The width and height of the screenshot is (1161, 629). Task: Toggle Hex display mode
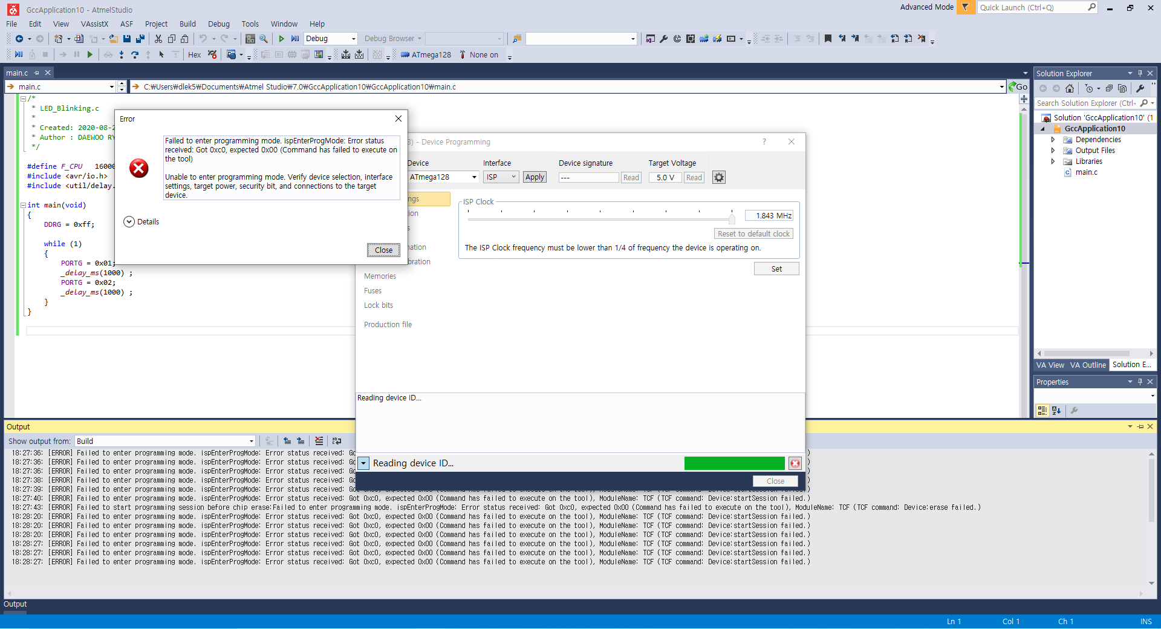194,55
